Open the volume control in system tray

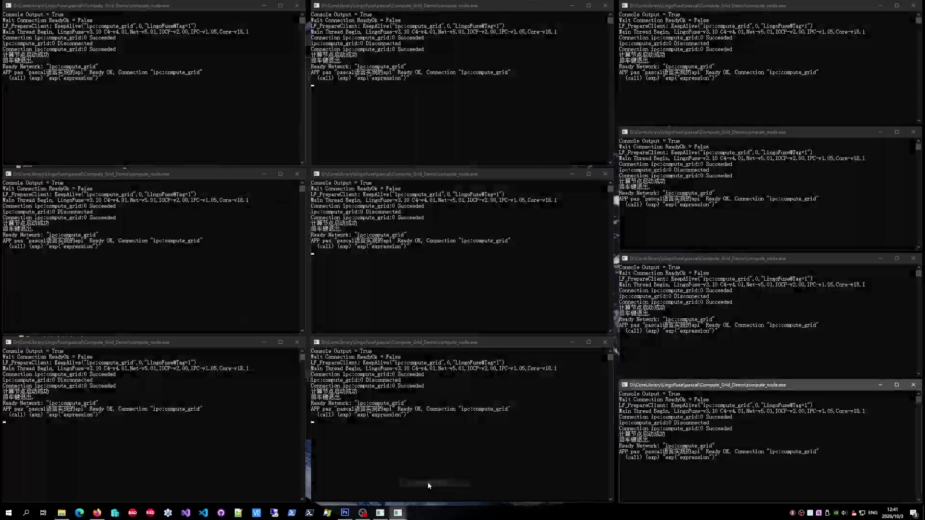[x=845, y=513]
